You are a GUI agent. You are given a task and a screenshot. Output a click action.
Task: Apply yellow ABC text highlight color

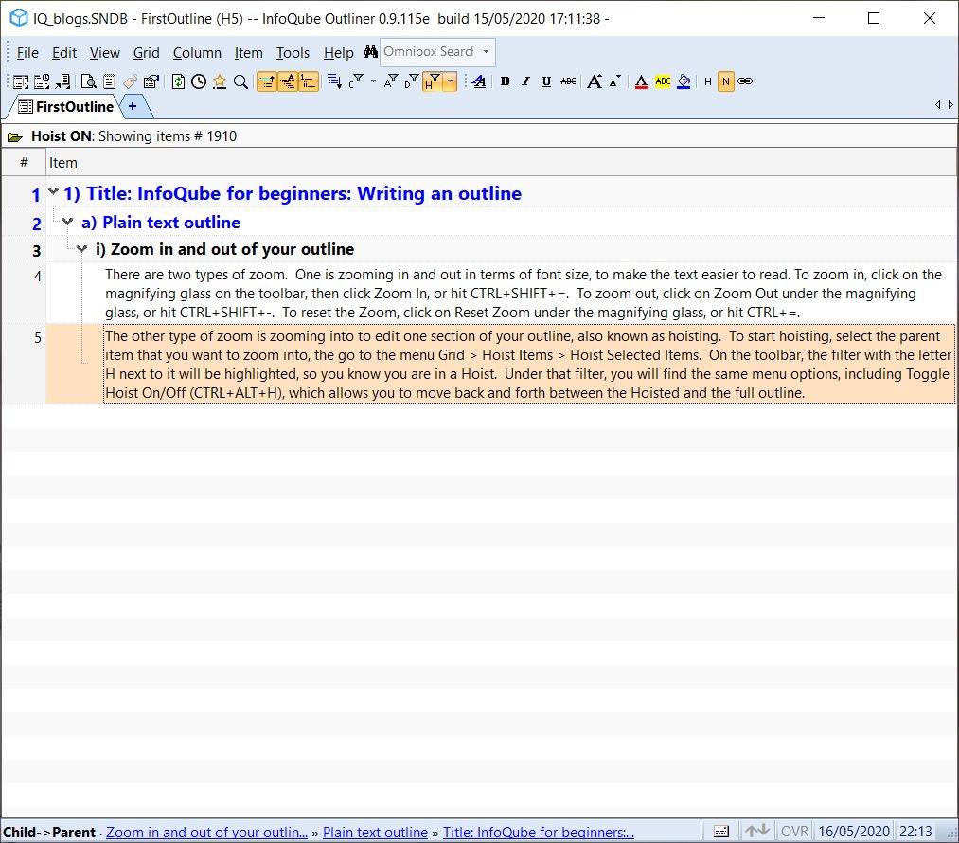663,81
